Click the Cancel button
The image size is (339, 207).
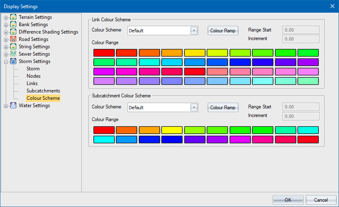click(x=321, y=200)
